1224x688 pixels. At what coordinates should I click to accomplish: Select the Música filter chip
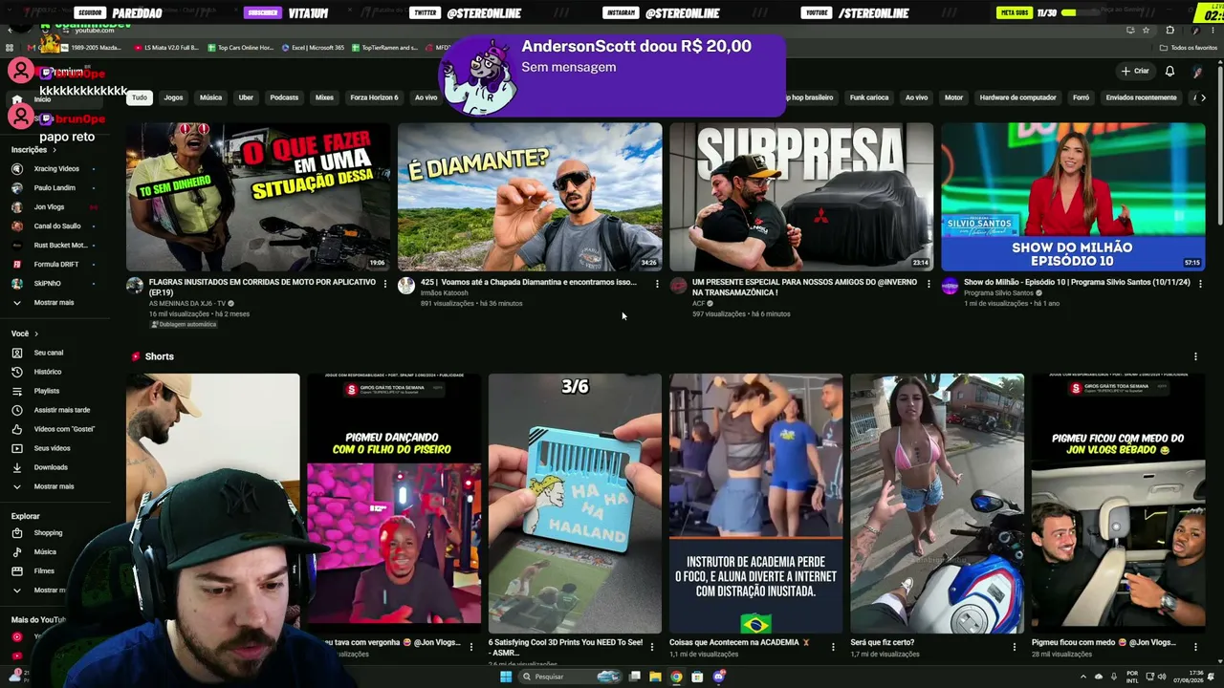click(211, 97)
